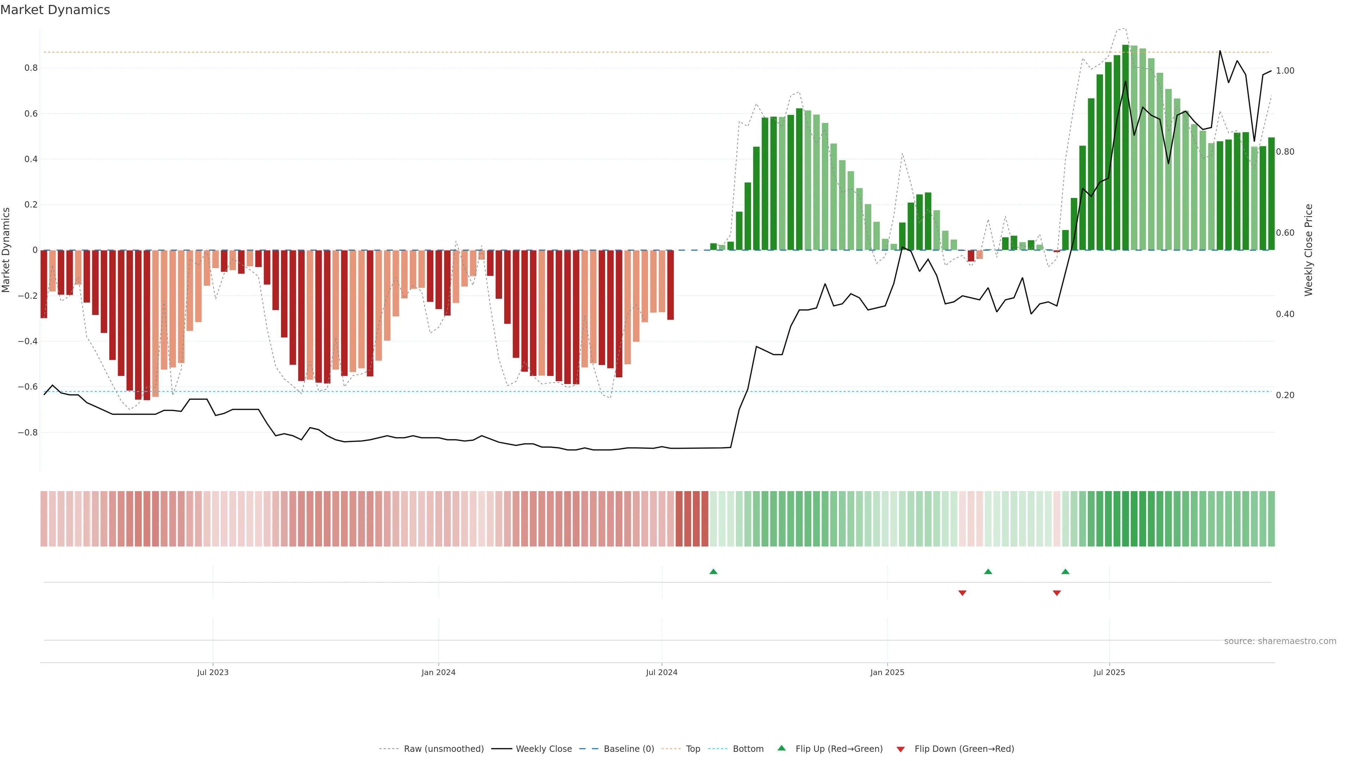
Task: Toggle the Baseline (0) legend entry
Action: click(x=629, y=749)
